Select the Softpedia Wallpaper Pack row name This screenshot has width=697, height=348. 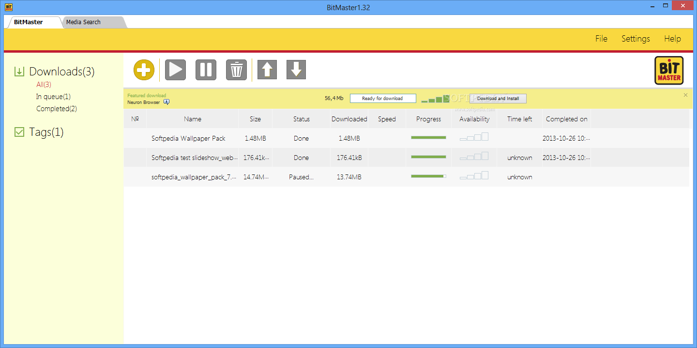click(188, 138)
